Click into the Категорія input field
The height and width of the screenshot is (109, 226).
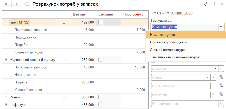(181, 95)
